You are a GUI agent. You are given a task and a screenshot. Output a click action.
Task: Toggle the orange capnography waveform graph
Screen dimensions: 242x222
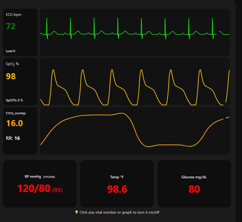click(x=135, y=131)
